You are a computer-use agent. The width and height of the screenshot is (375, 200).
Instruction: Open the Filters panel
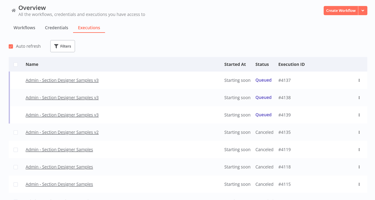62,46
